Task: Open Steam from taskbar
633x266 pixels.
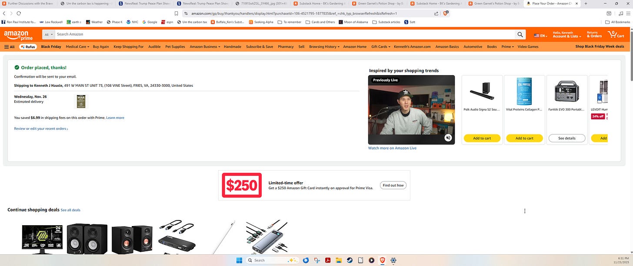Action: [x=350, y=260]
